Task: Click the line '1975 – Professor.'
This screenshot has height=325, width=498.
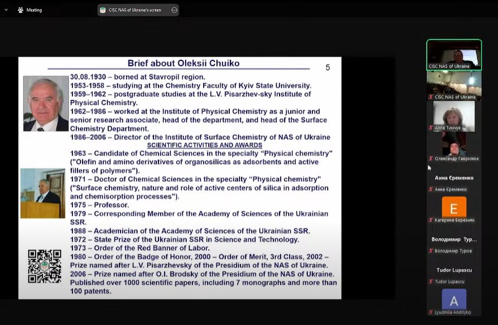Action: pos(100,205)
